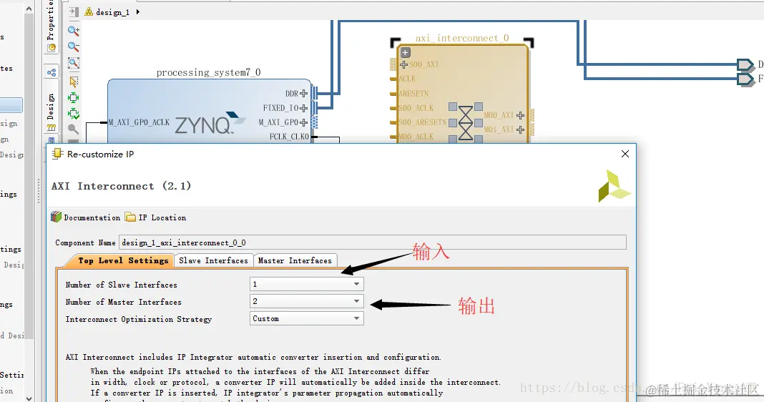Viewport: 764px width, 402px height.
Task: Expand the FIXED_IO interface on processing_system7_0
Action: point(303,108)
